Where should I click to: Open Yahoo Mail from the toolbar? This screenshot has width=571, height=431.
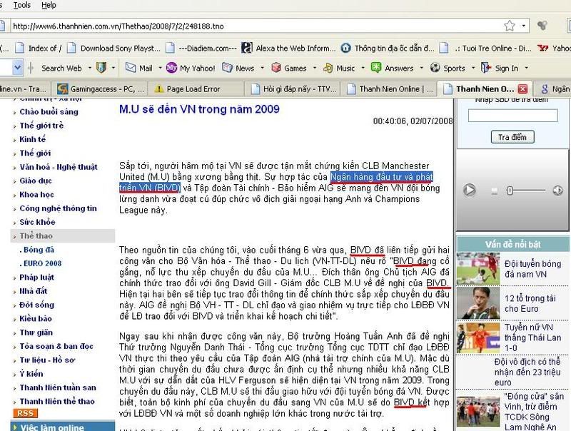pyautogui.click(x=139, y=68)
